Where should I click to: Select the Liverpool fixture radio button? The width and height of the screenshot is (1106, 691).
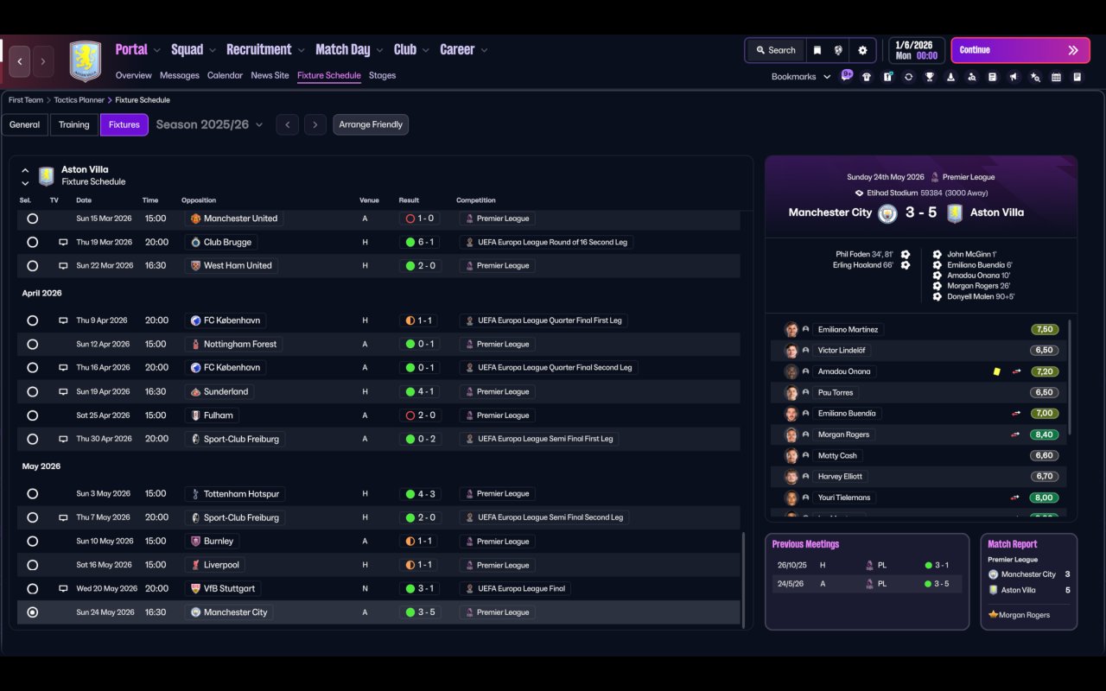32,565
